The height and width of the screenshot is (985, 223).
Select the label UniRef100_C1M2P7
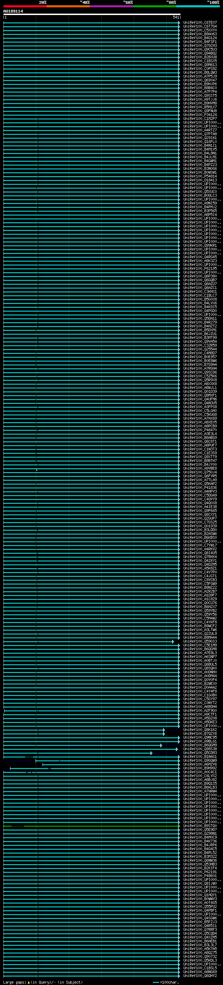[200, 118]
